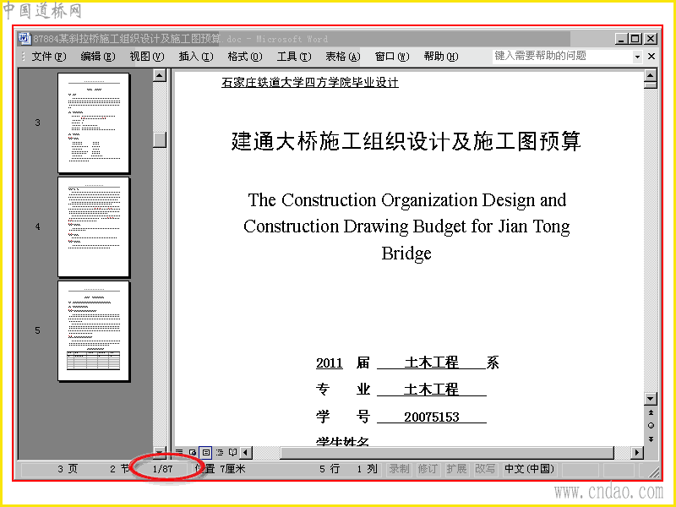
Task: Toggle 扩展 extend selection in status bar
Action: [x=456, y=469]
